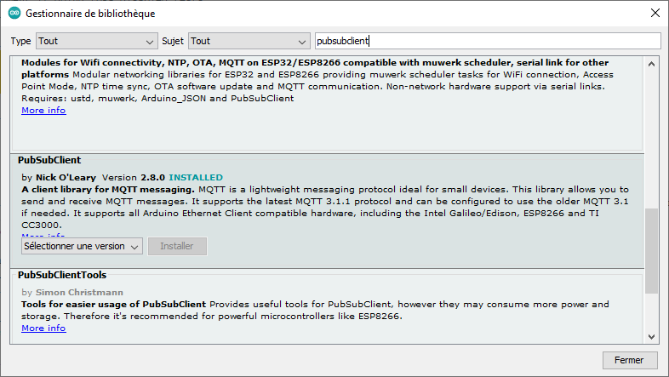669x377 pixels.
Task: Open More info link under PubSubClientTools
Action: pyautogui.click(x=43, y=328)
